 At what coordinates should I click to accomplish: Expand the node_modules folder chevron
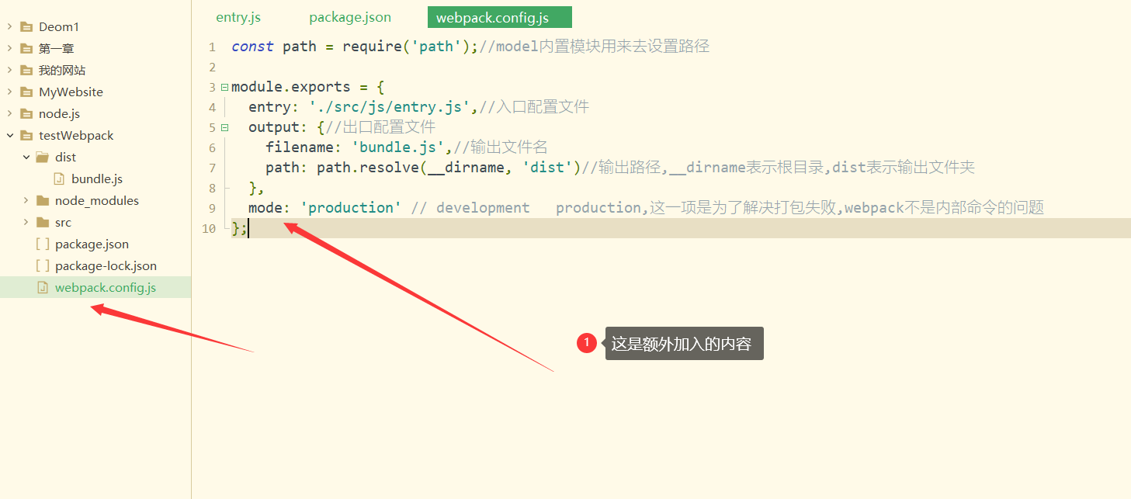coord(26,200)
